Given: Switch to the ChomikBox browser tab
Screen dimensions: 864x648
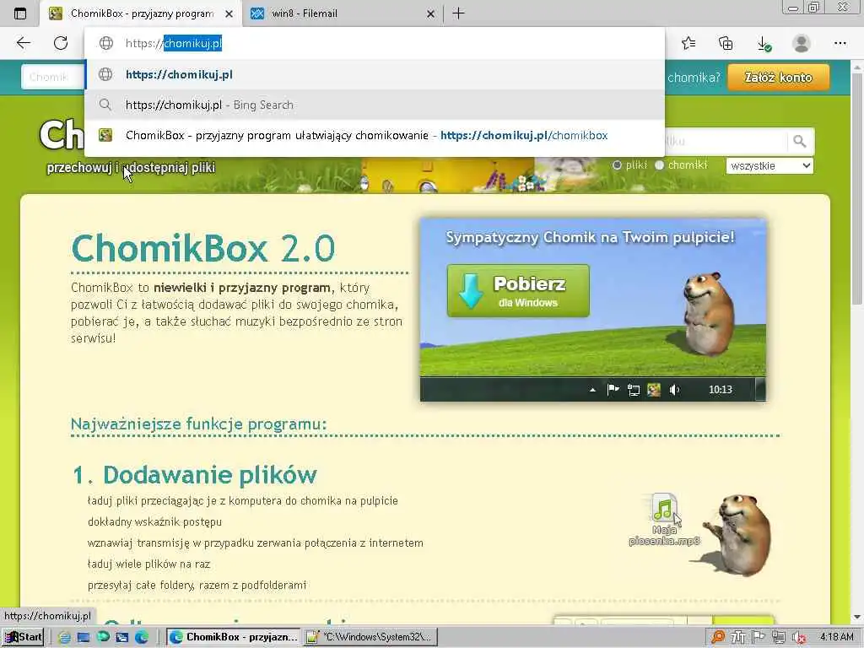Looking at the screenshot, I should (141, 13).
